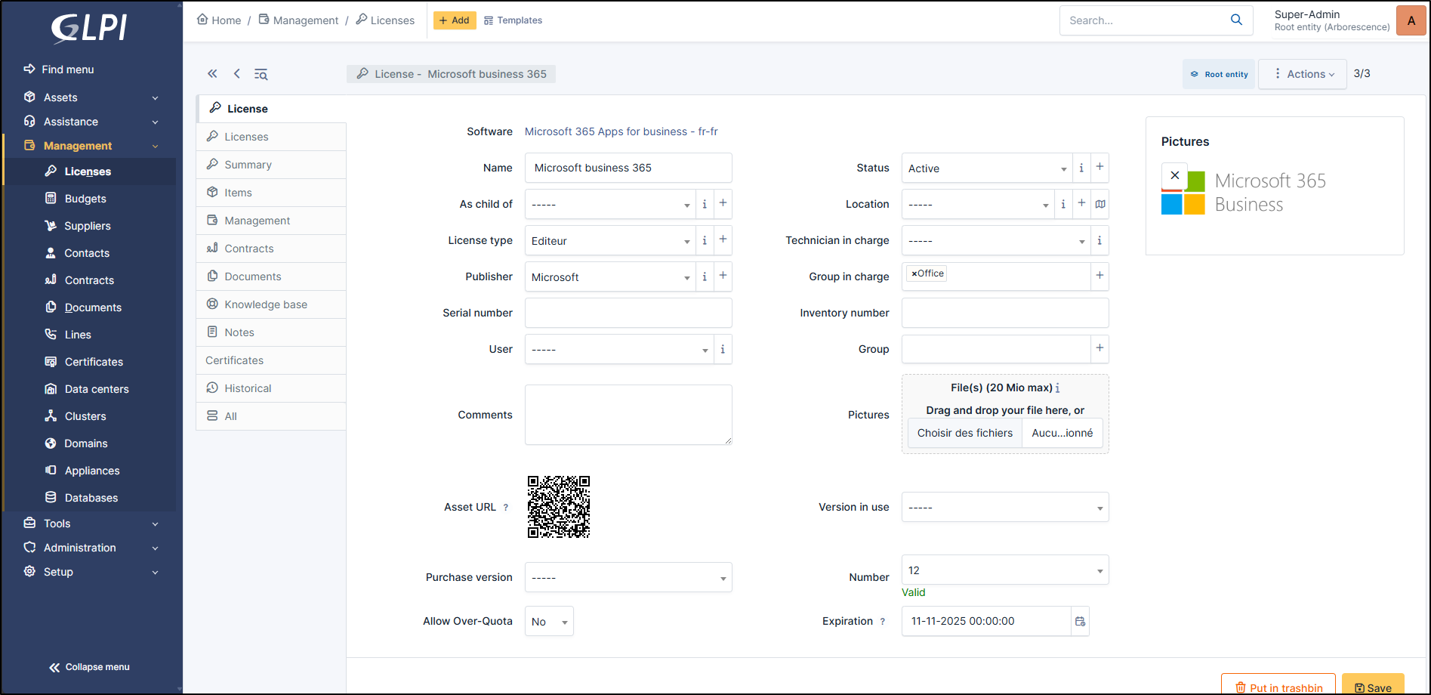Open the Super-Admin user avatar
The height and width of the screenshot is (695, 1431).
click(x=1411, y=20)
